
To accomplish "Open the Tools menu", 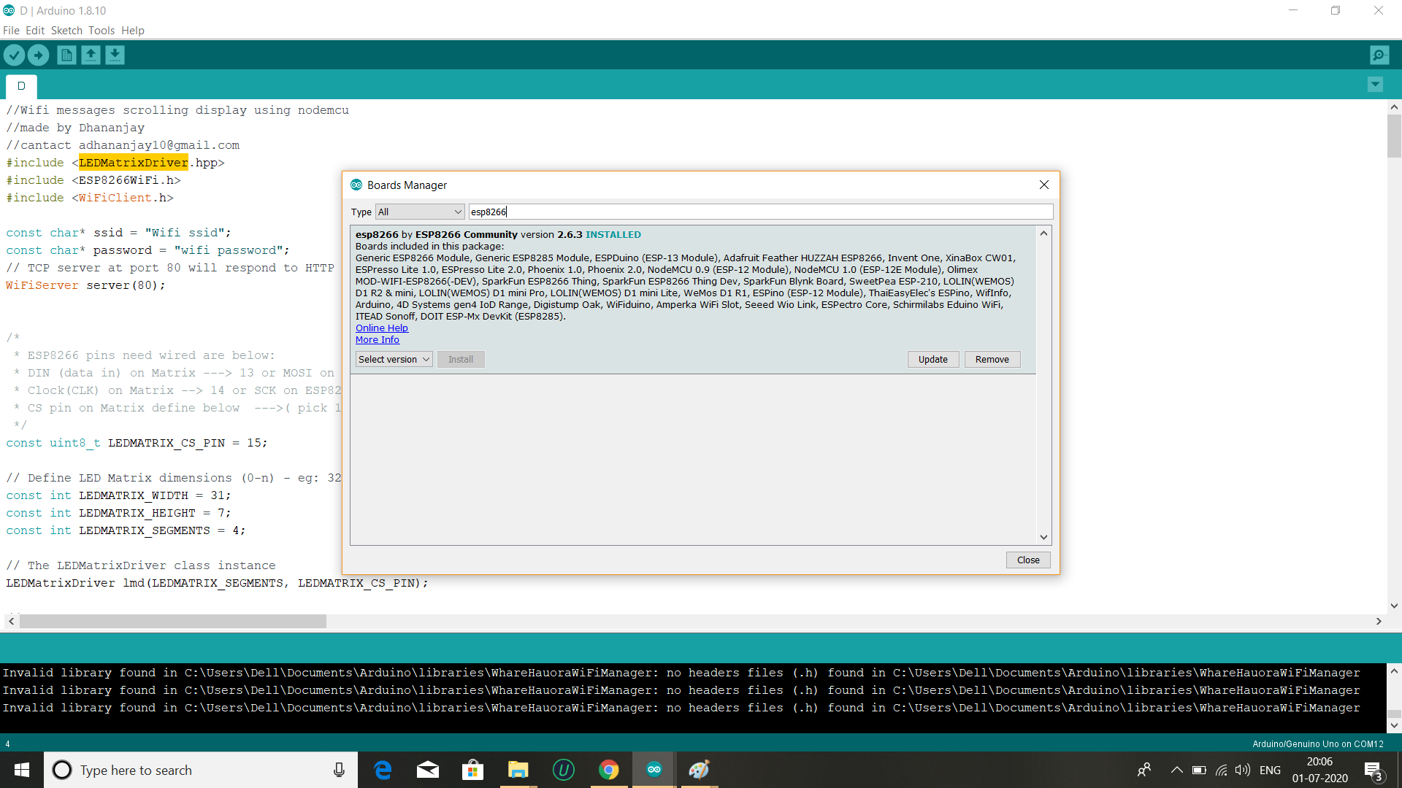I will [x=101, y=31].
